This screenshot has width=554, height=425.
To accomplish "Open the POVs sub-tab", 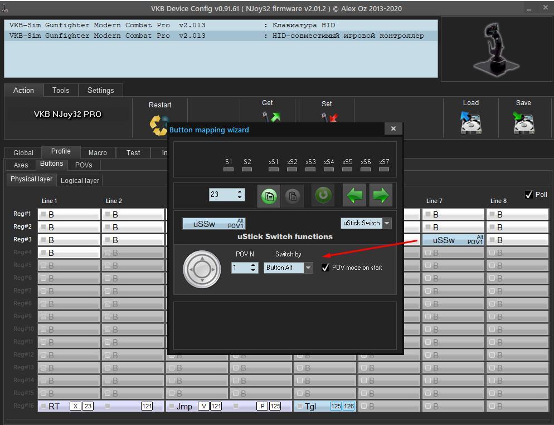I will 84,165.
